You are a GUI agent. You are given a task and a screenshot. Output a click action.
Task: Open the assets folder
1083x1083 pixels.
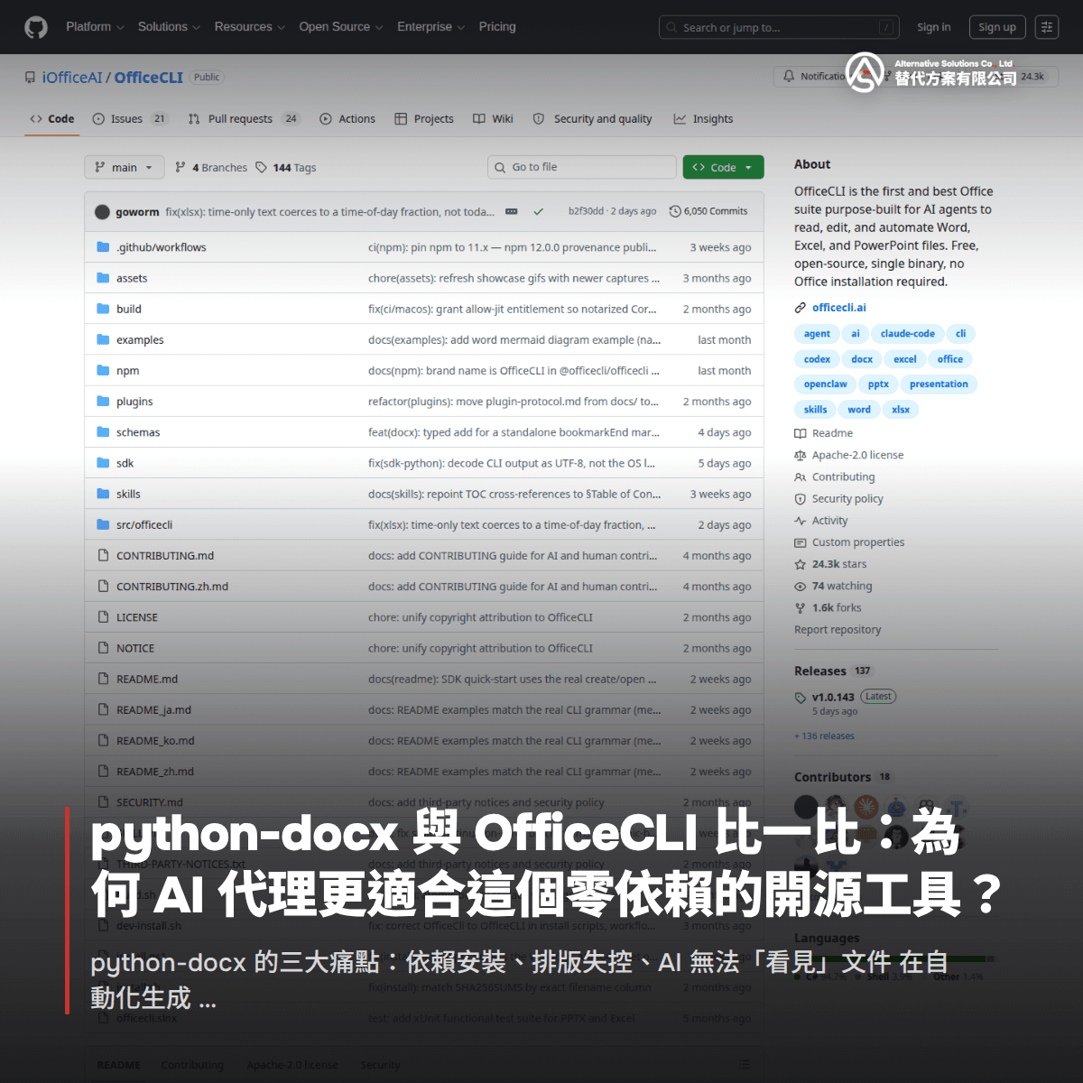pos(132,278)
